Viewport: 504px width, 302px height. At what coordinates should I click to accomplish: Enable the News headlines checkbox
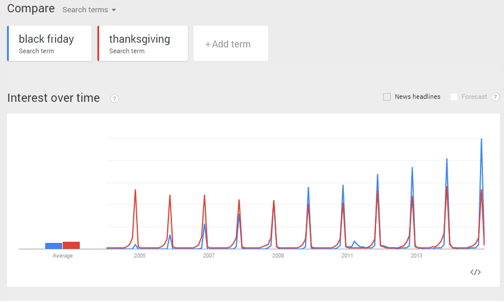[387, 97]
